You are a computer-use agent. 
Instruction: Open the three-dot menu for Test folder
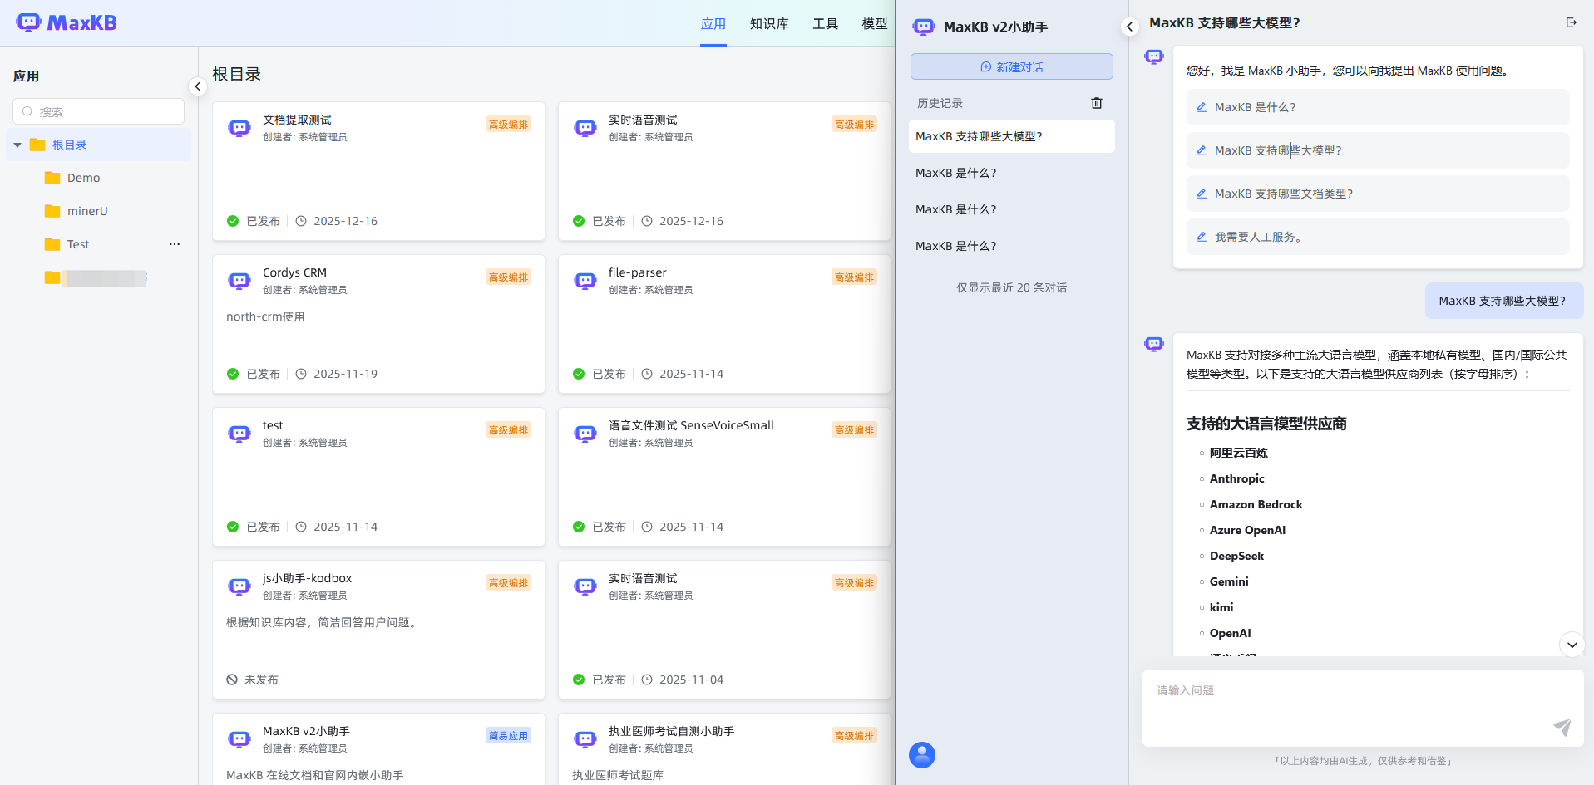coord(175,244)
